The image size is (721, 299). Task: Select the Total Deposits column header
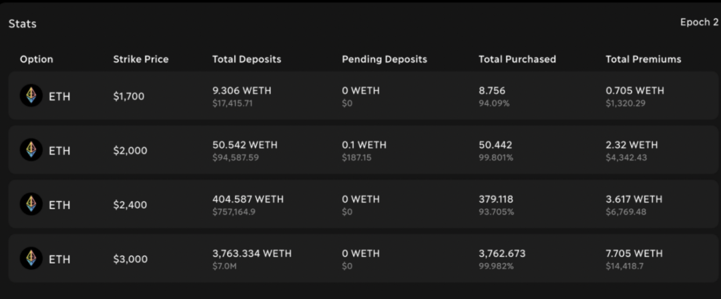click(246, 59)
